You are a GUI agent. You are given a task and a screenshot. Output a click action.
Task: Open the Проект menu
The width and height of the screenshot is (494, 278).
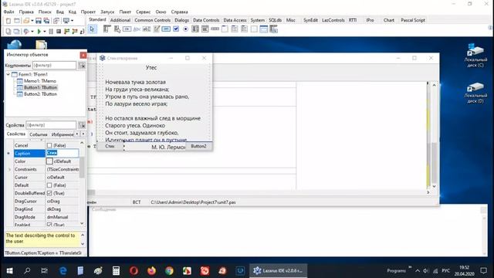88,12
